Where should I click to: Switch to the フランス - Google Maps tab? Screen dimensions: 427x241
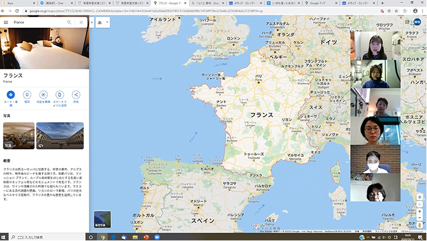click(x=170, y=3)
